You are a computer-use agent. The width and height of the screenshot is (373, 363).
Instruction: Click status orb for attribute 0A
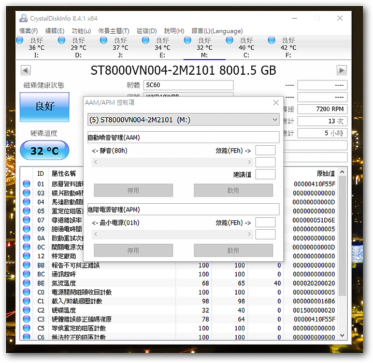[x=26, y=238]
